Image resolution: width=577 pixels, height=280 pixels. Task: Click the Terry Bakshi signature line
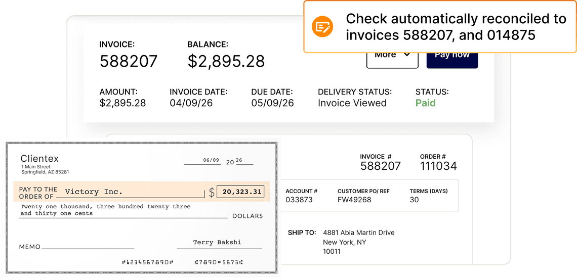(217, 243)
